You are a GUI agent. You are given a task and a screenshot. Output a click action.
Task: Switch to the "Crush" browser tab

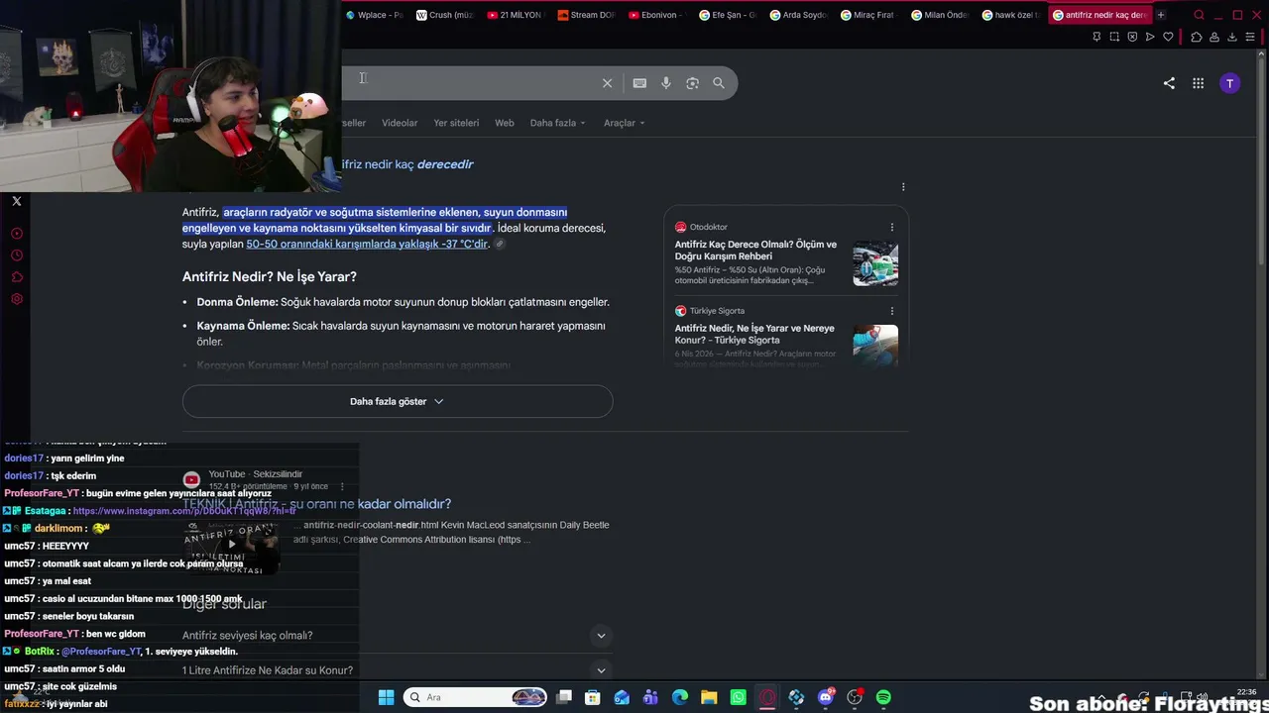point(445,15)
